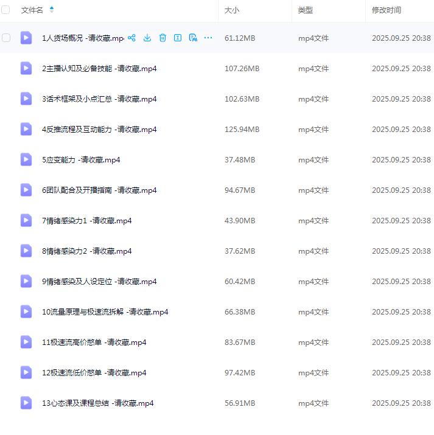
Task: Open file 10流量原理与极速流拆解 -请收藏.mp4
Action: coord(105,312)
